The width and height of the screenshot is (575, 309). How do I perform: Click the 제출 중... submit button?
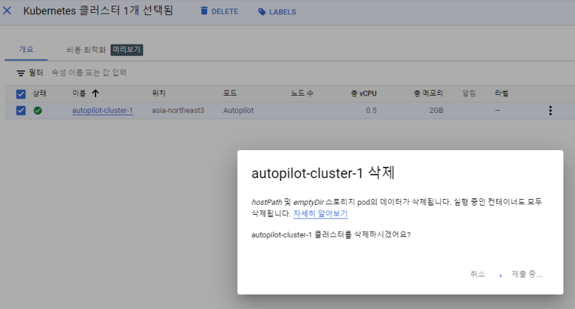[x=526, y=274]
